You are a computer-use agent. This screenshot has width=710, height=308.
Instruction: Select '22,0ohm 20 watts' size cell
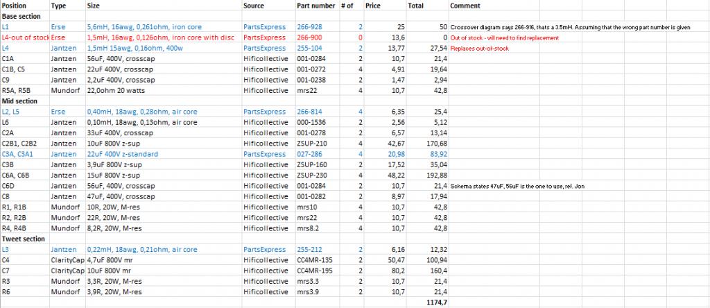click(164, 91)
